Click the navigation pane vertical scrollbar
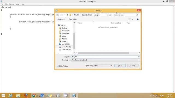Image resolution: width=175 pixels, height=98 pixels. (74, 41)
